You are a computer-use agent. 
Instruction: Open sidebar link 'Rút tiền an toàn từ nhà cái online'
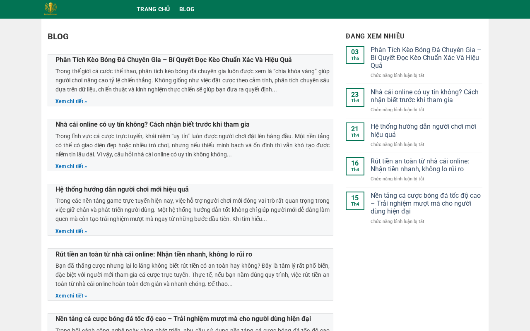420,165
